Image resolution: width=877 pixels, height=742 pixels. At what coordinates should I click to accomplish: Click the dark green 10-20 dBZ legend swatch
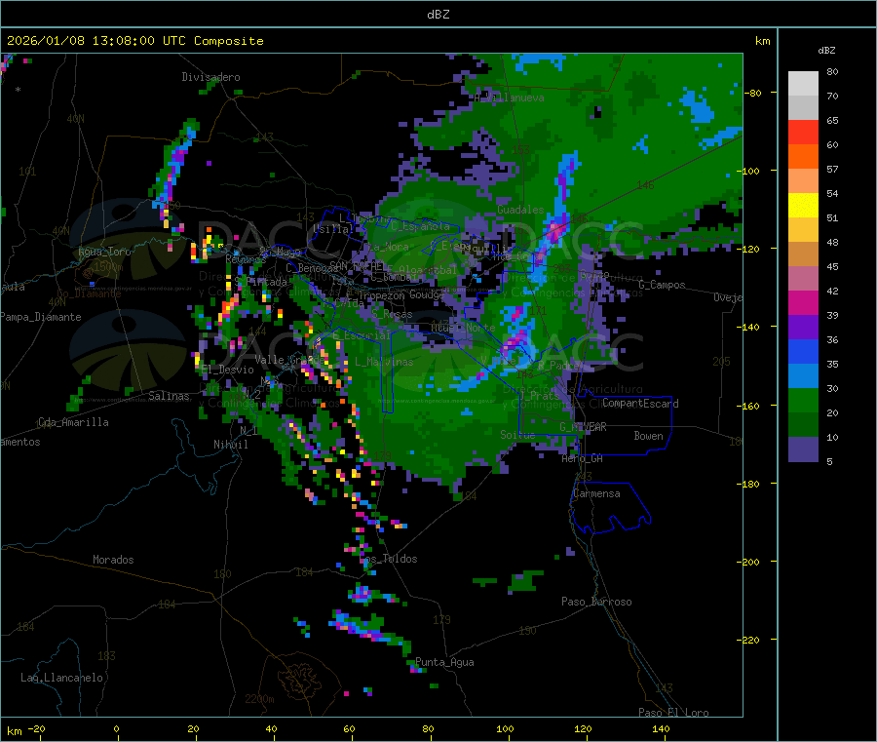803,425
